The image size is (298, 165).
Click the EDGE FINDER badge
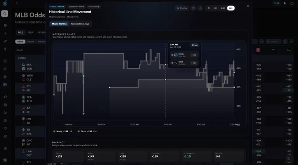click(57, 7)
